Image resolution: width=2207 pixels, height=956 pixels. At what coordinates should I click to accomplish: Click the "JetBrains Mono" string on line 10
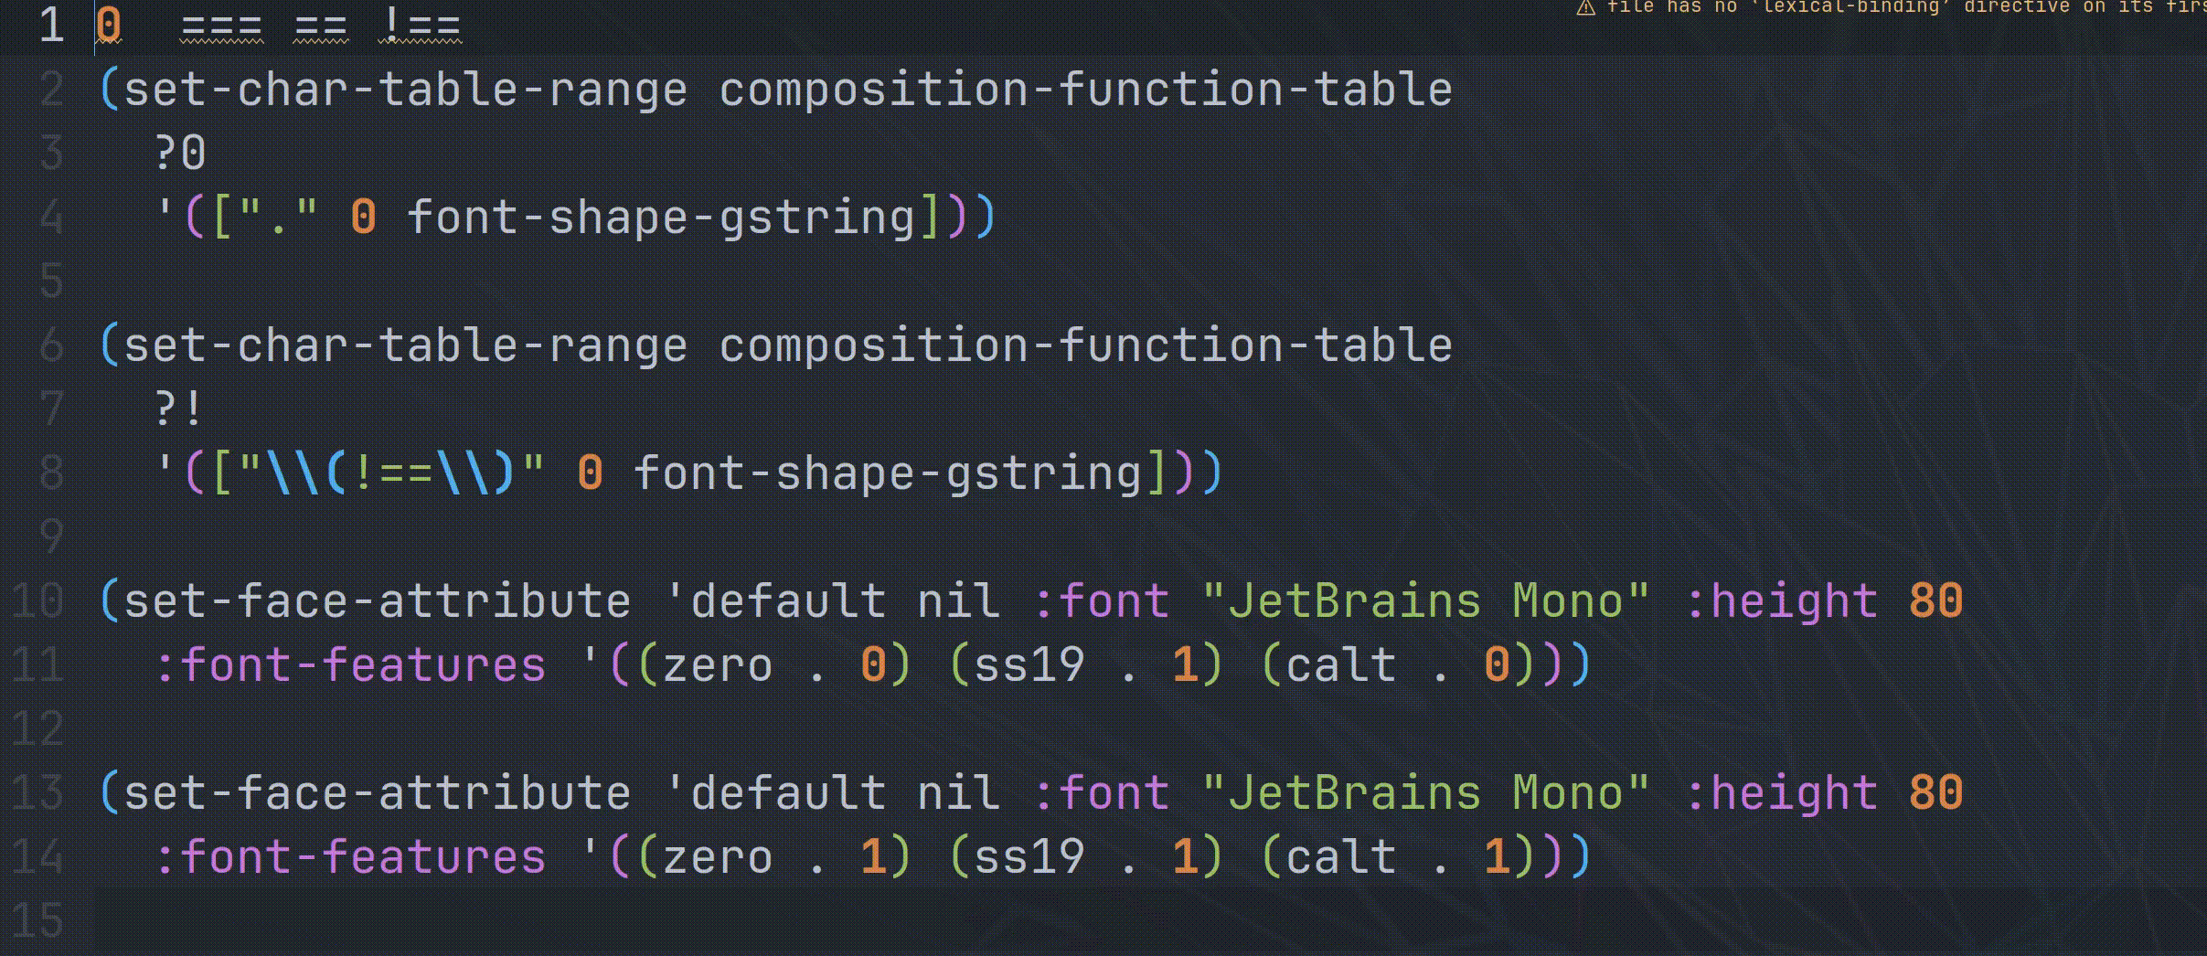point(1425,601)
